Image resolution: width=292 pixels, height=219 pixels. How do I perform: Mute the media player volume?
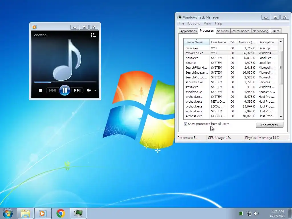click(x=88, y=90)
